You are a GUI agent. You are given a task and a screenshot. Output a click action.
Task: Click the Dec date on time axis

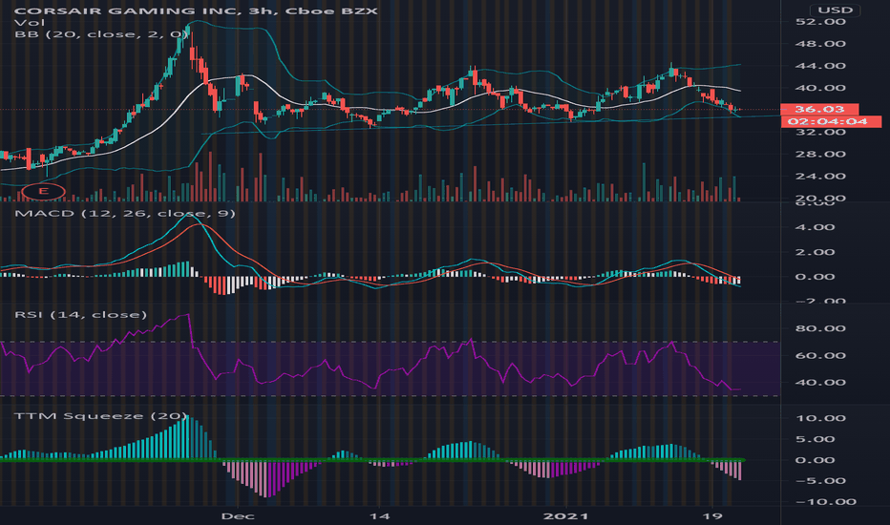point(237,515)
